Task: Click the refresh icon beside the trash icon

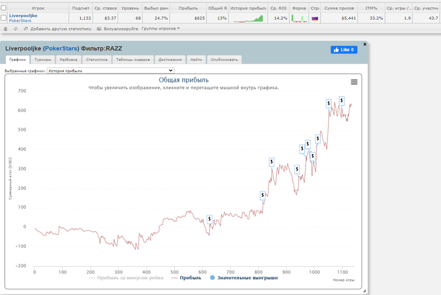Action: pyautogui.click(x=16, y=29)
